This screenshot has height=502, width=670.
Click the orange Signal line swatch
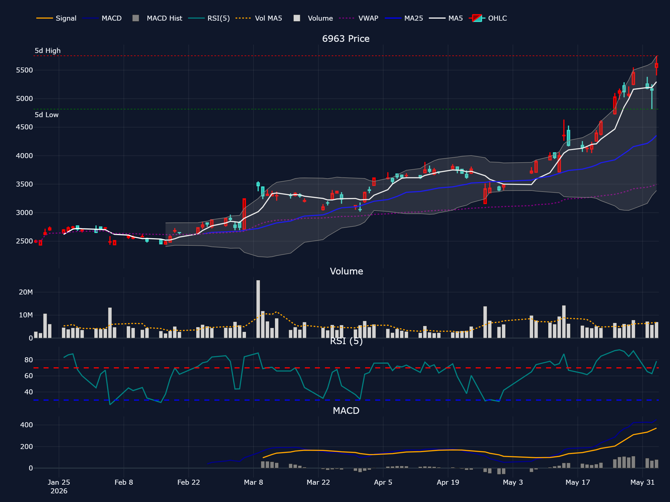point(44,18)
